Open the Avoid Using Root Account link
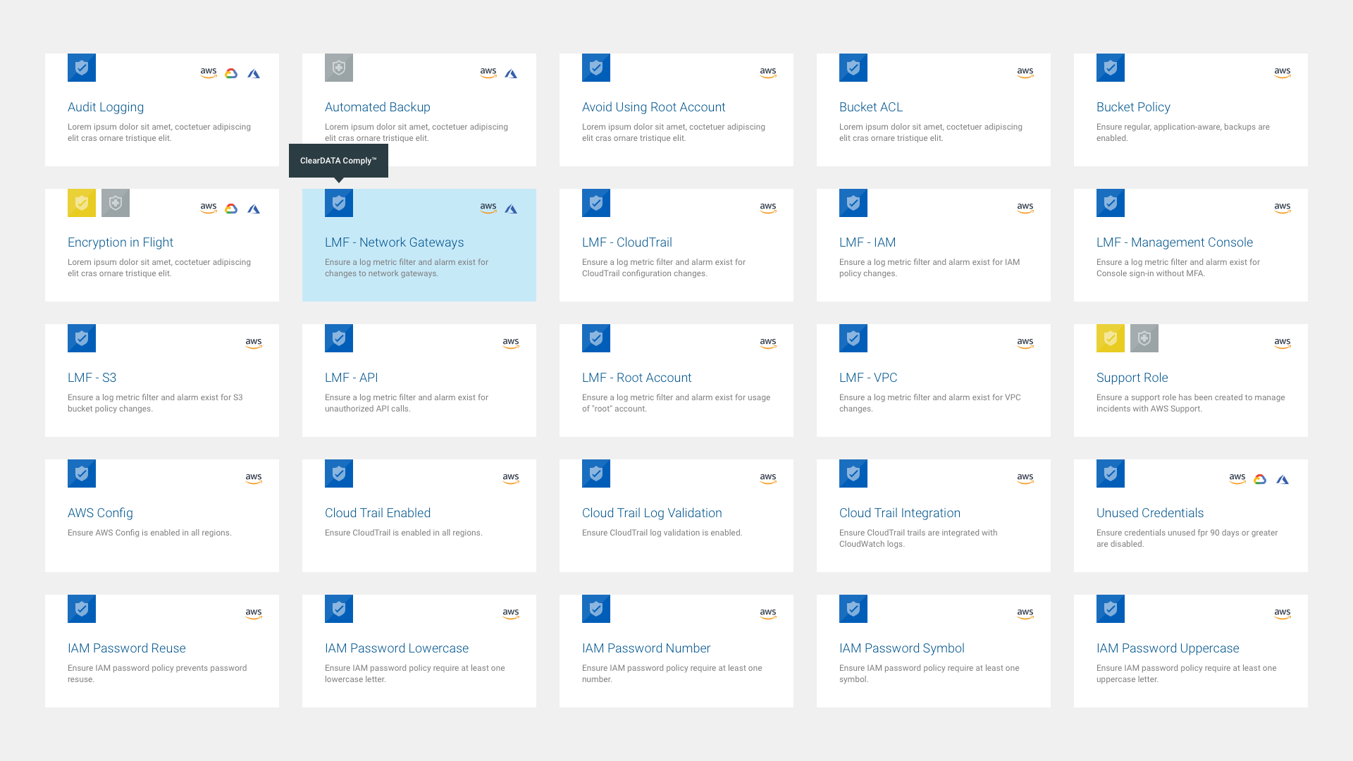 pyautogui.click(x=653, y=107)
